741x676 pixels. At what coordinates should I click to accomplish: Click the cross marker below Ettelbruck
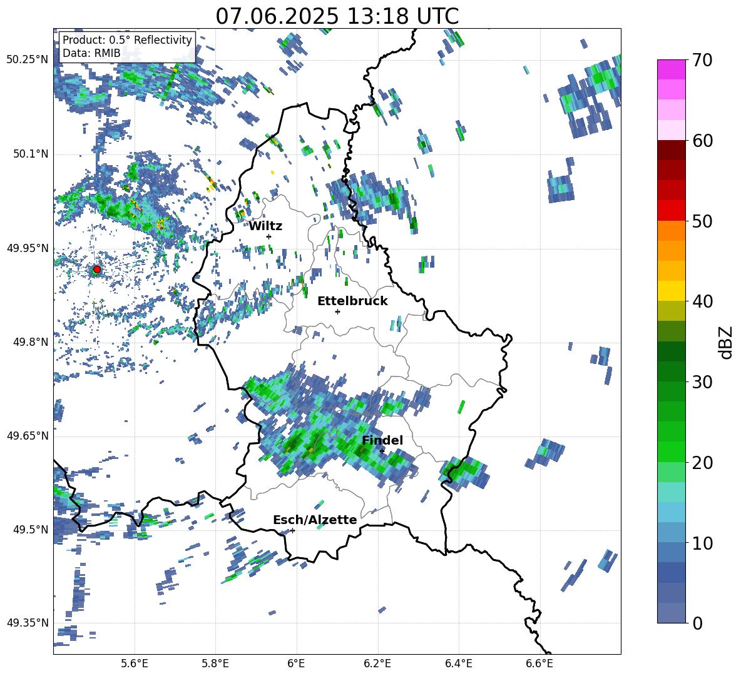coord(337,311)
